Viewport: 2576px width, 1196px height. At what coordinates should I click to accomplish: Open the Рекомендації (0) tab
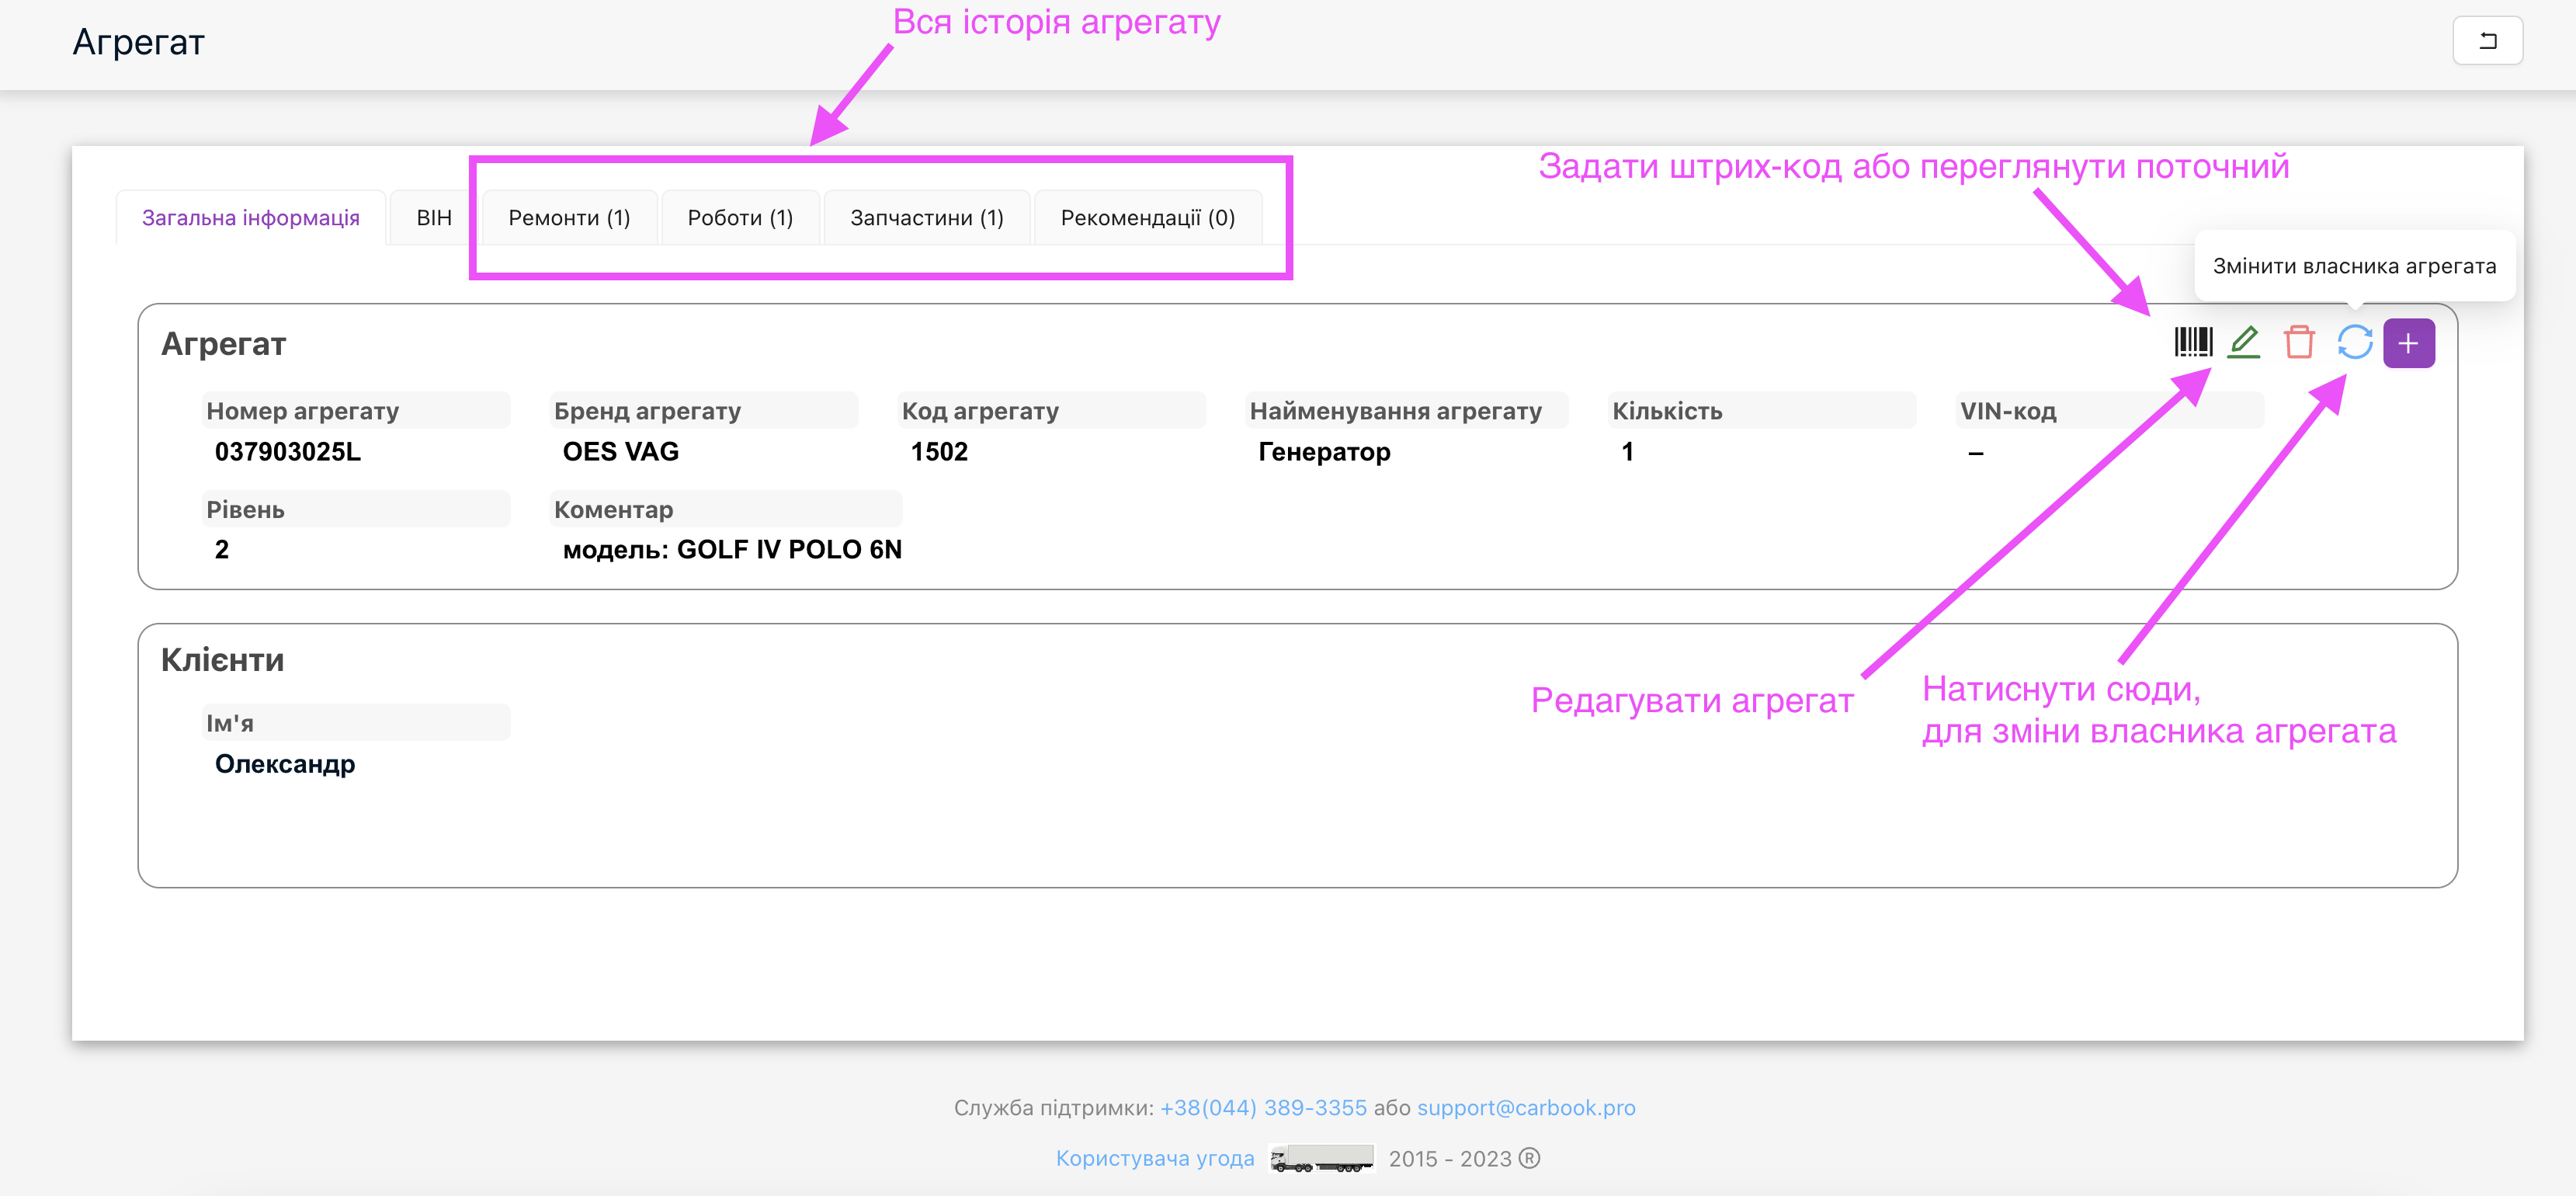[x=1147, y=218]
